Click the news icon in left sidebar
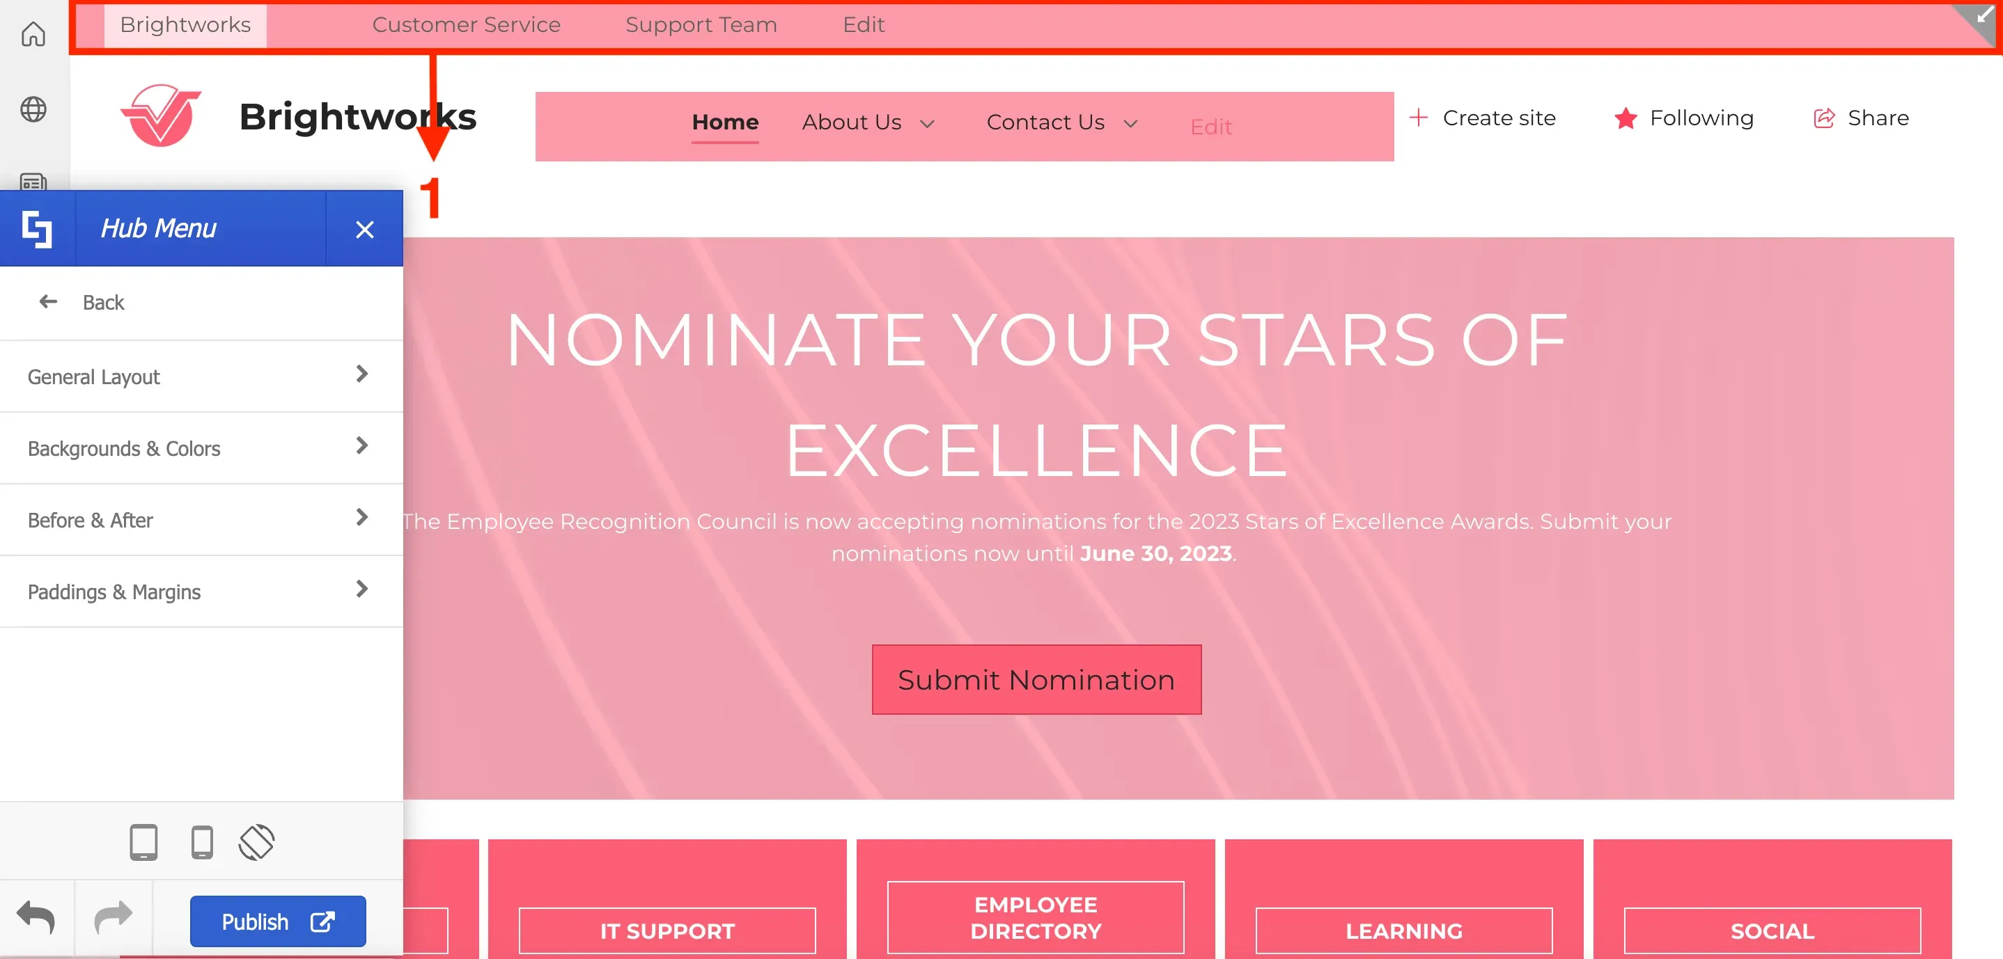 coord(33,182)
